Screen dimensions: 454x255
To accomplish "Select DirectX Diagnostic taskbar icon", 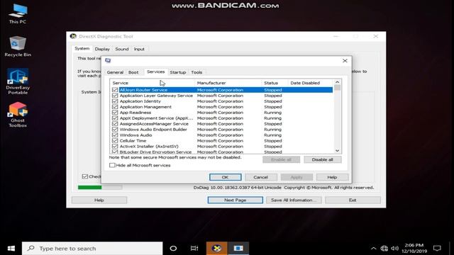I will pyautogui.click(x=216, y=249).
